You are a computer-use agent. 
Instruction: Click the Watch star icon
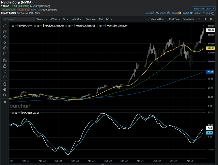point(191,13)
